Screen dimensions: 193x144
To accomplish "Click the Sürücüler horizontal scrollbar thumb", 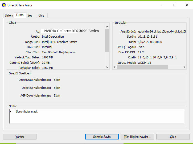I will coord(143,67).
